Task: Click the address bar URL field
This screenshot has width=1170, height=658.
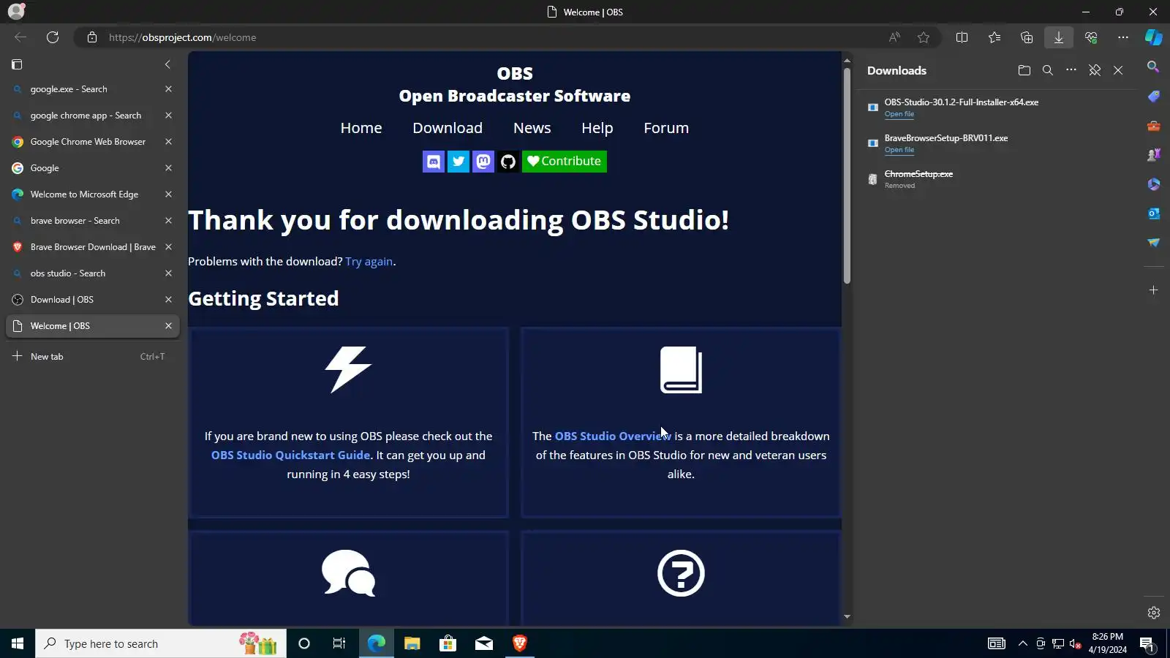Action: (x=483, y=37)
